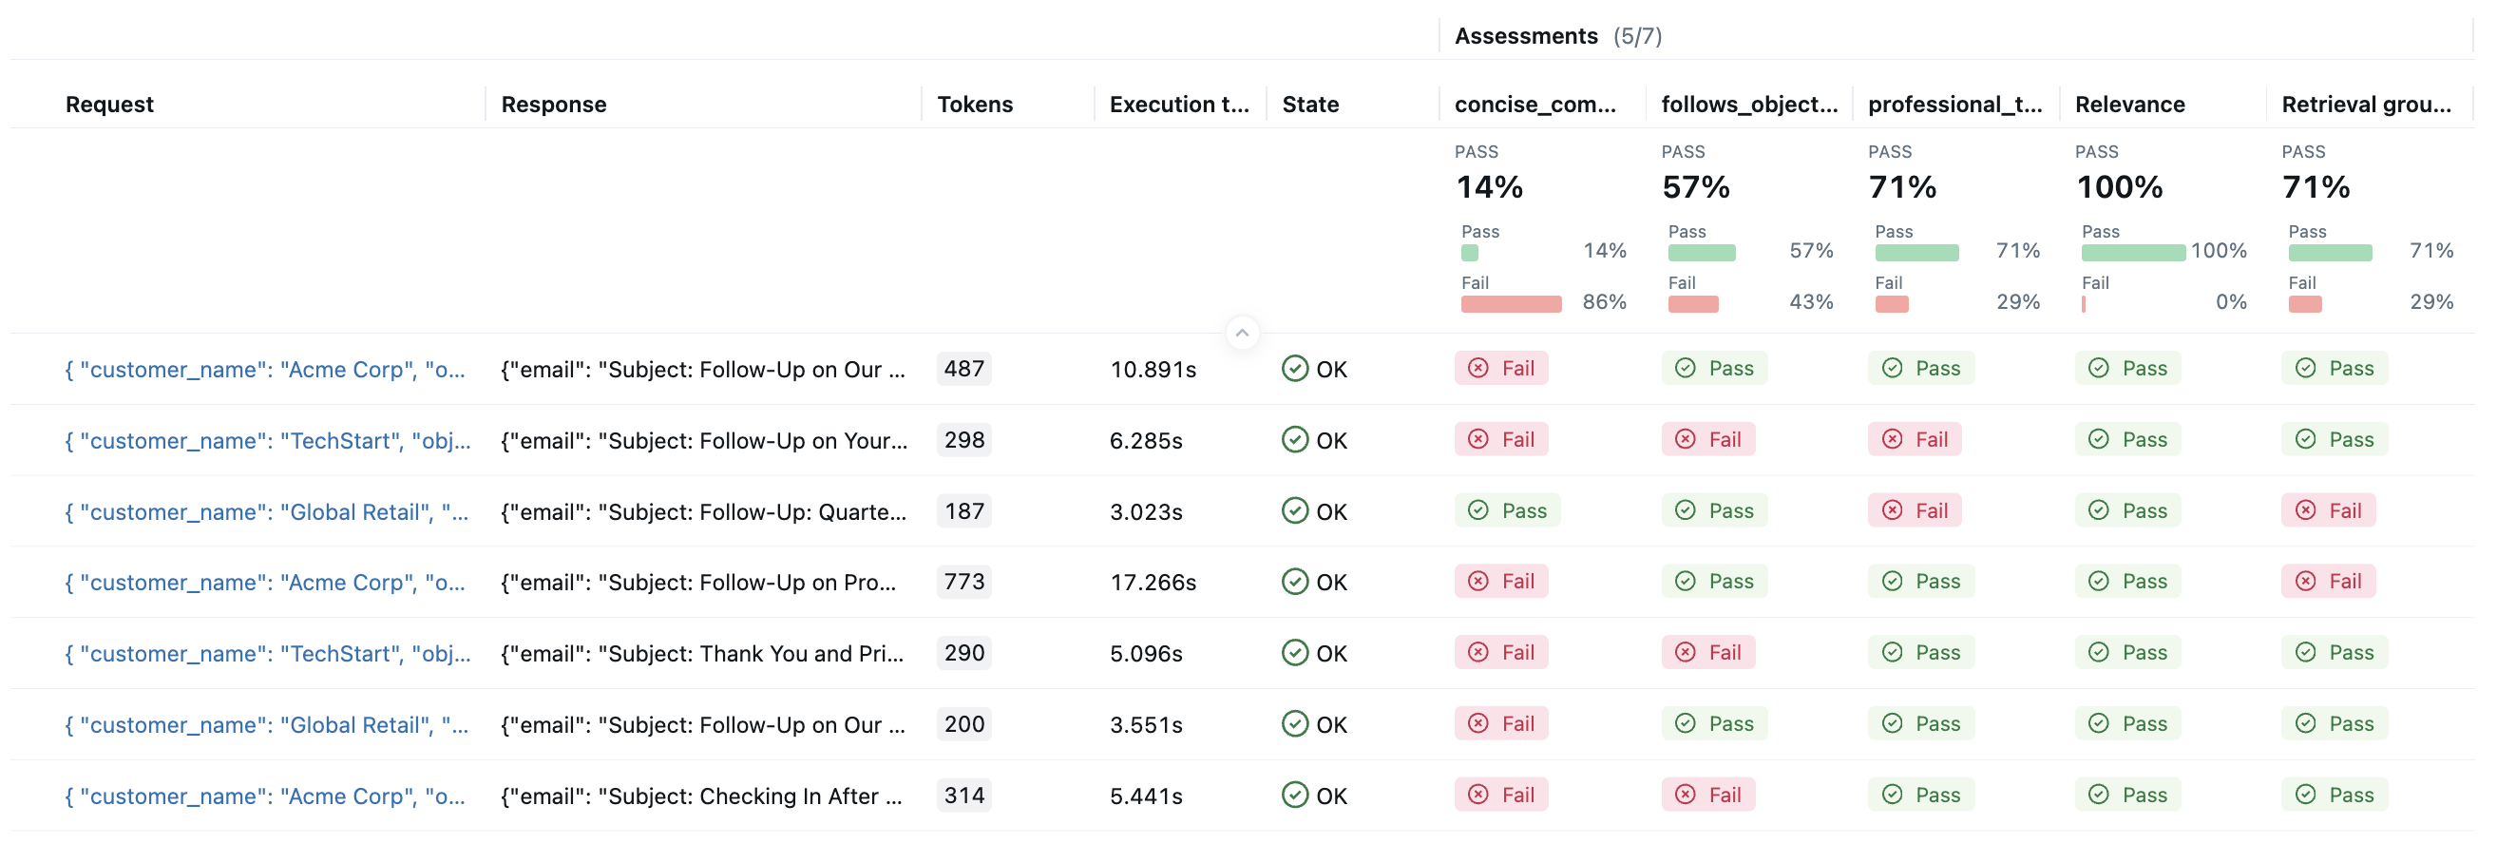This screenshot has height=844, width=2497.
Task: Click the professional_tone Fail badge in the 187-token row
Action: [x=1915, y=511]
